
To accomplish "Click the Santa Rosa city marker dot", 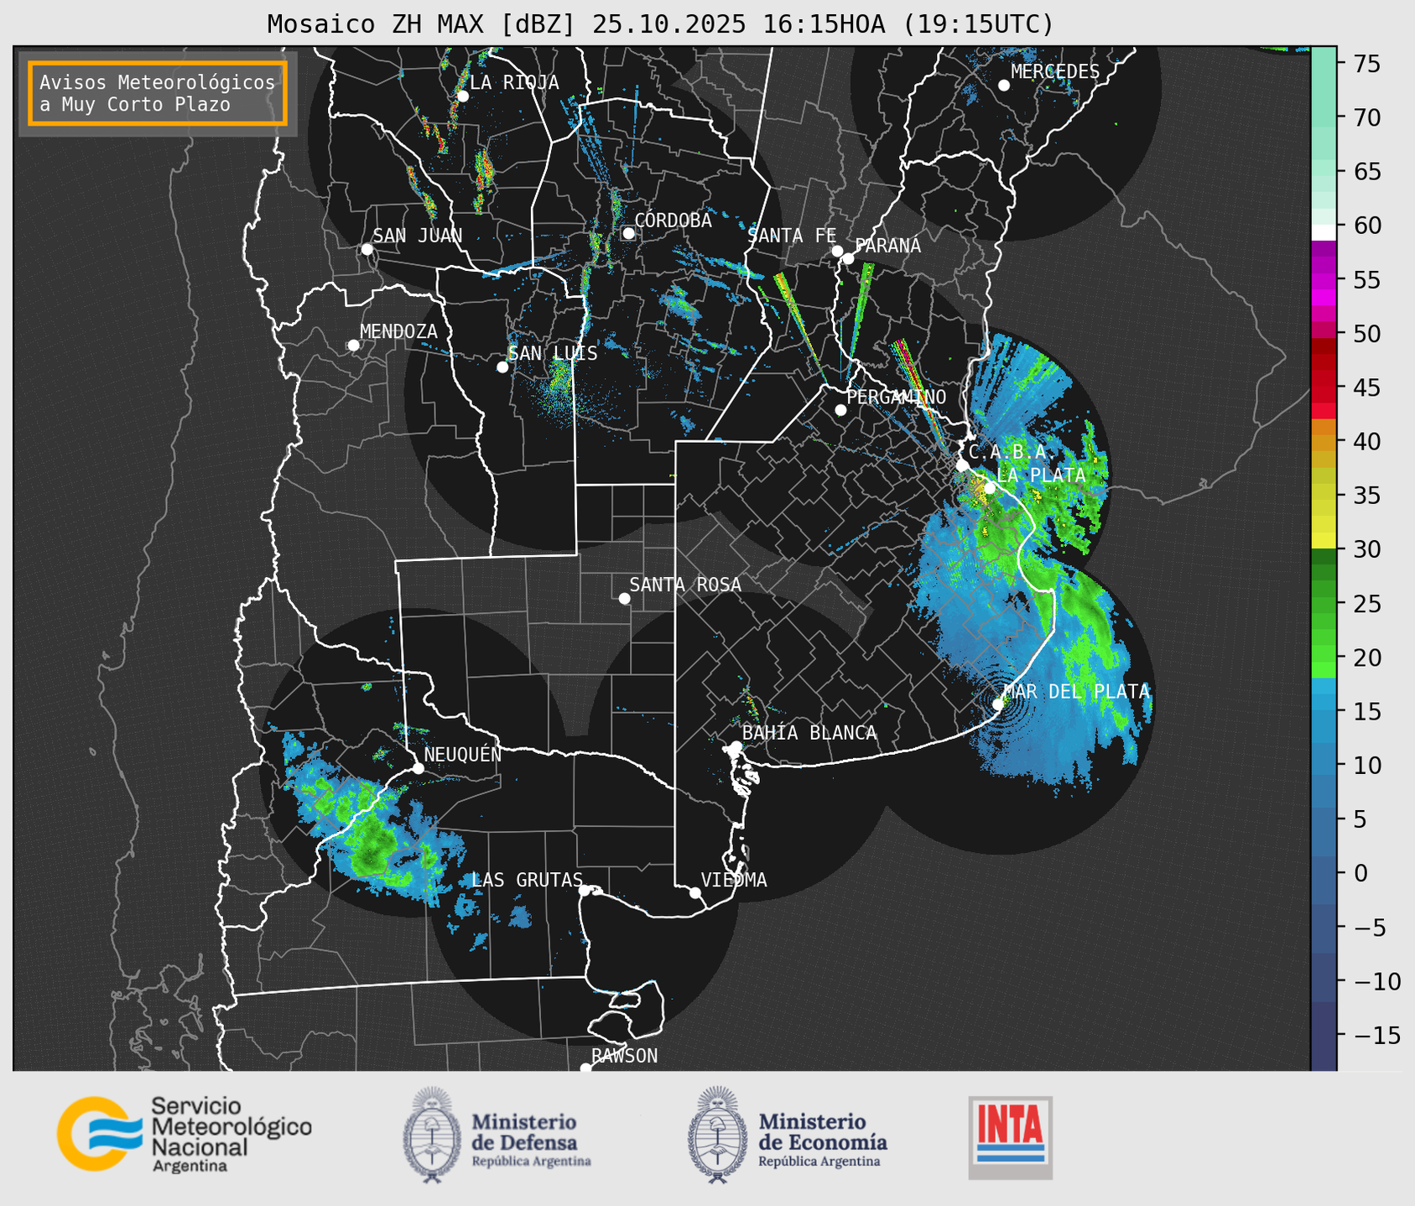I will [x=624, y=598].
